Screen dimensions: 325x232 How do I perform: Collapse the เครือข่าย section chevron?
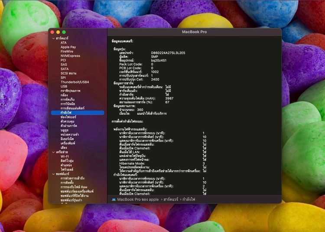click(53, 152)
